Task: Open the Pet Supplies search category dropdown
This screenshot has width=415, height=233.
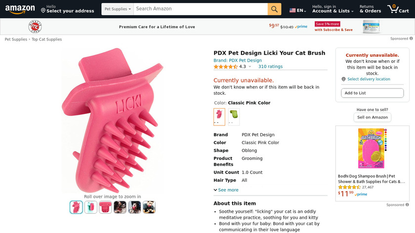Action: tap(118, 9)
